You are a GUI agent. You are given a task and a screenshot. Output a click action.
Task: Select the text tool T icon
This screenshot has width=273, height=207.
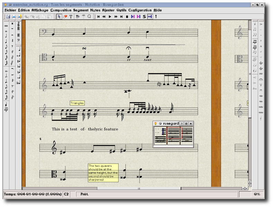(71, 17)
